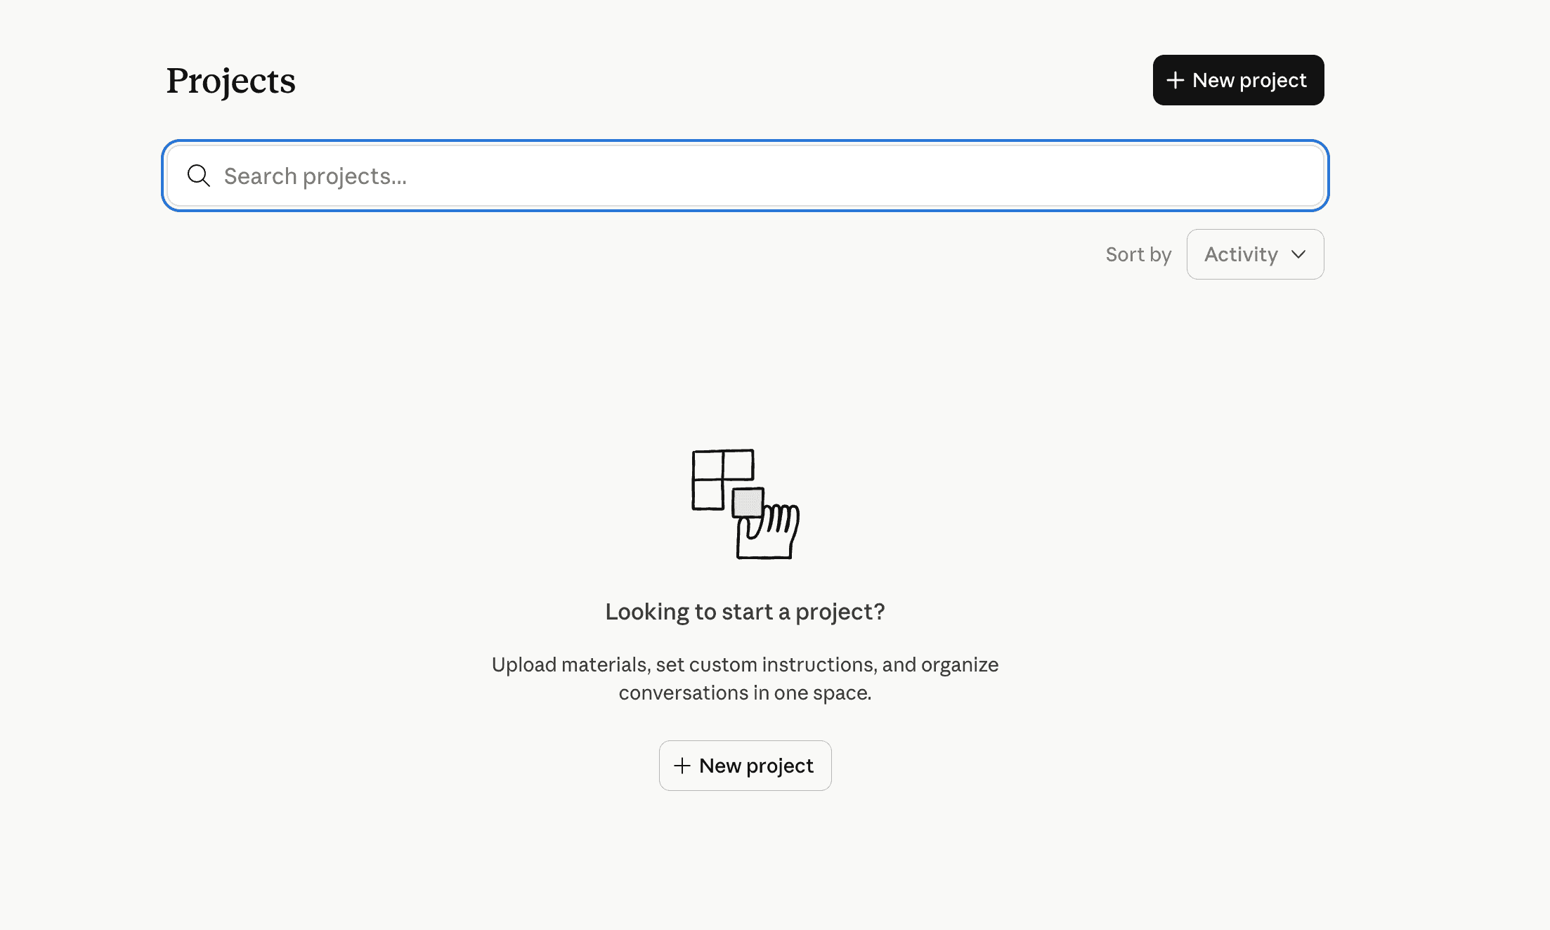1550x930 pixels.
Task: Click the plus icon in black New project button
Action: (x=1175, y=80)
